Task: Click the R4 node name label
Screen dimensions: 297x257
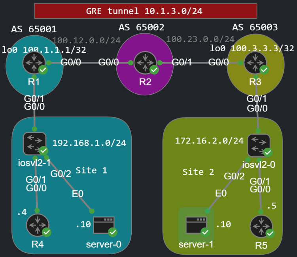Action: pos(38,244)
